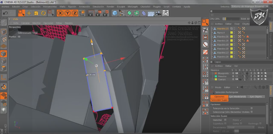Toggle Blueprints layer solo dot
Viewport: 273px width, 134px height.
click(x=233, y=73)
